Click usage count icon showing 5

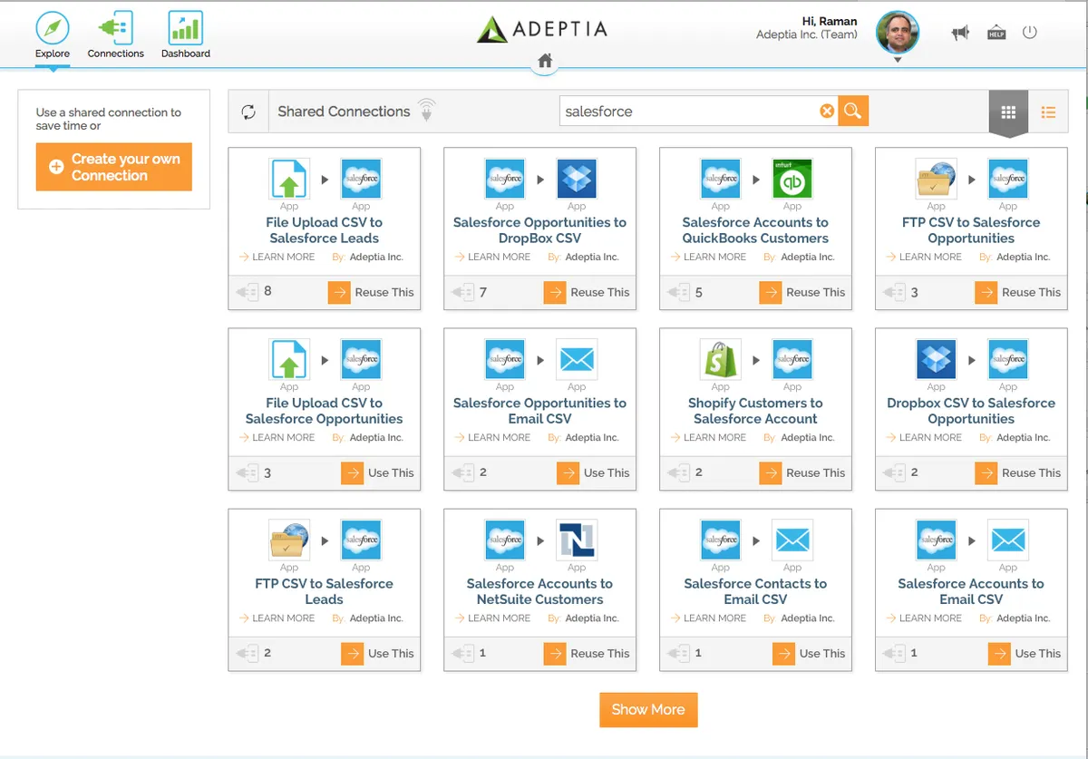pyautogui.click(x=679, y=292)
